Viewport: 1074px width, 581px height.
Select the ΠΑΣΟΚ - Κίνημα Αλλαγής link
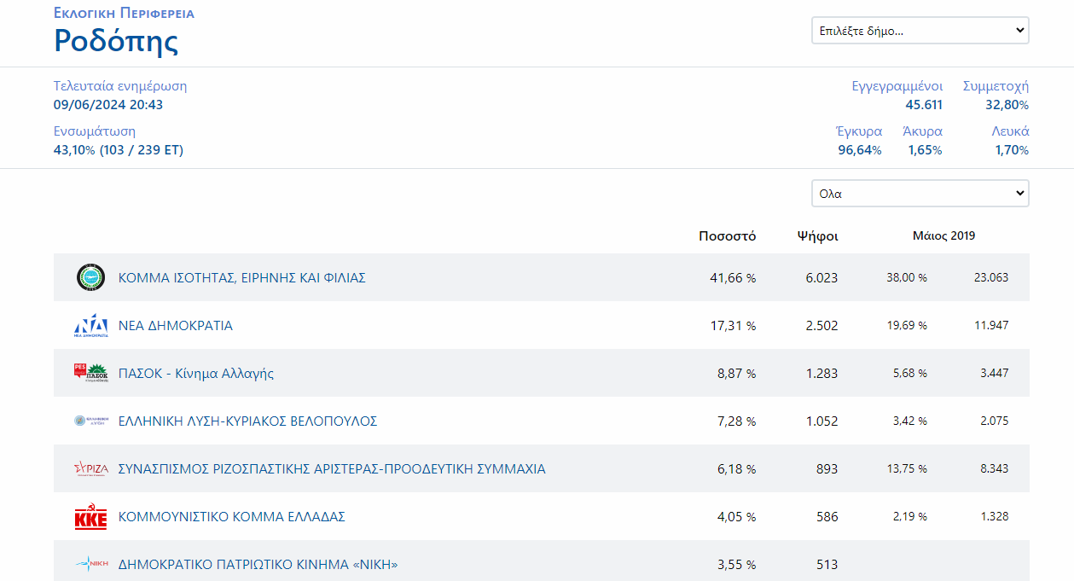coord(195,373)
